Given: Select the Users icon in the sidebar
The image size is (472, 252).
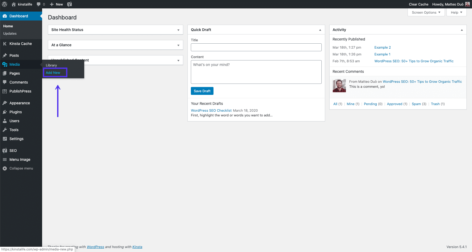Looking at the screenshot, I should click(x=5, y=121).
